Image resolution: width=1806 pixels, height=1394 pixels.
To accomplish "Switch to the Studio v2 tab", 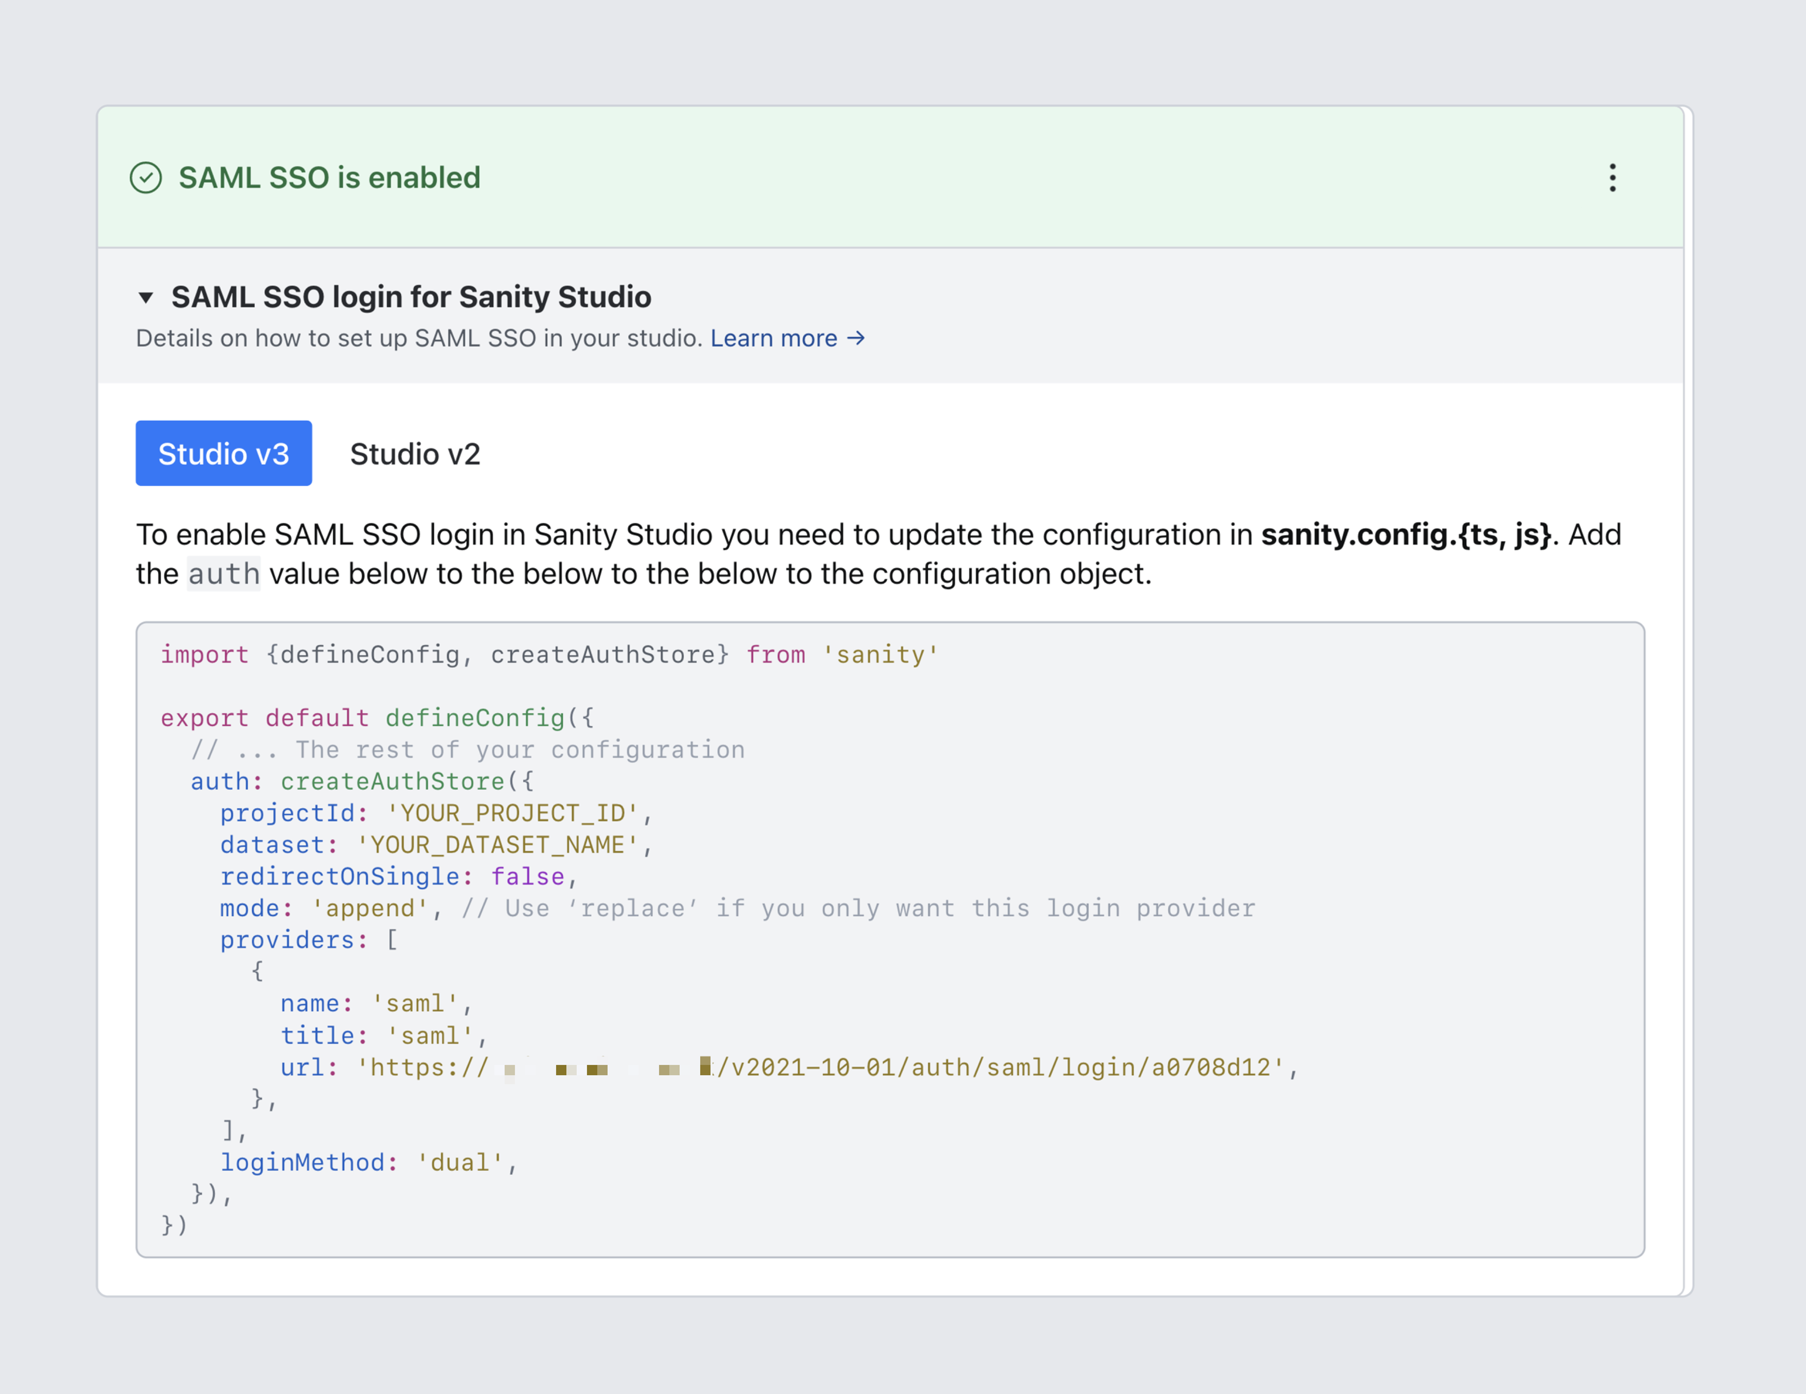I will point(414,454).
